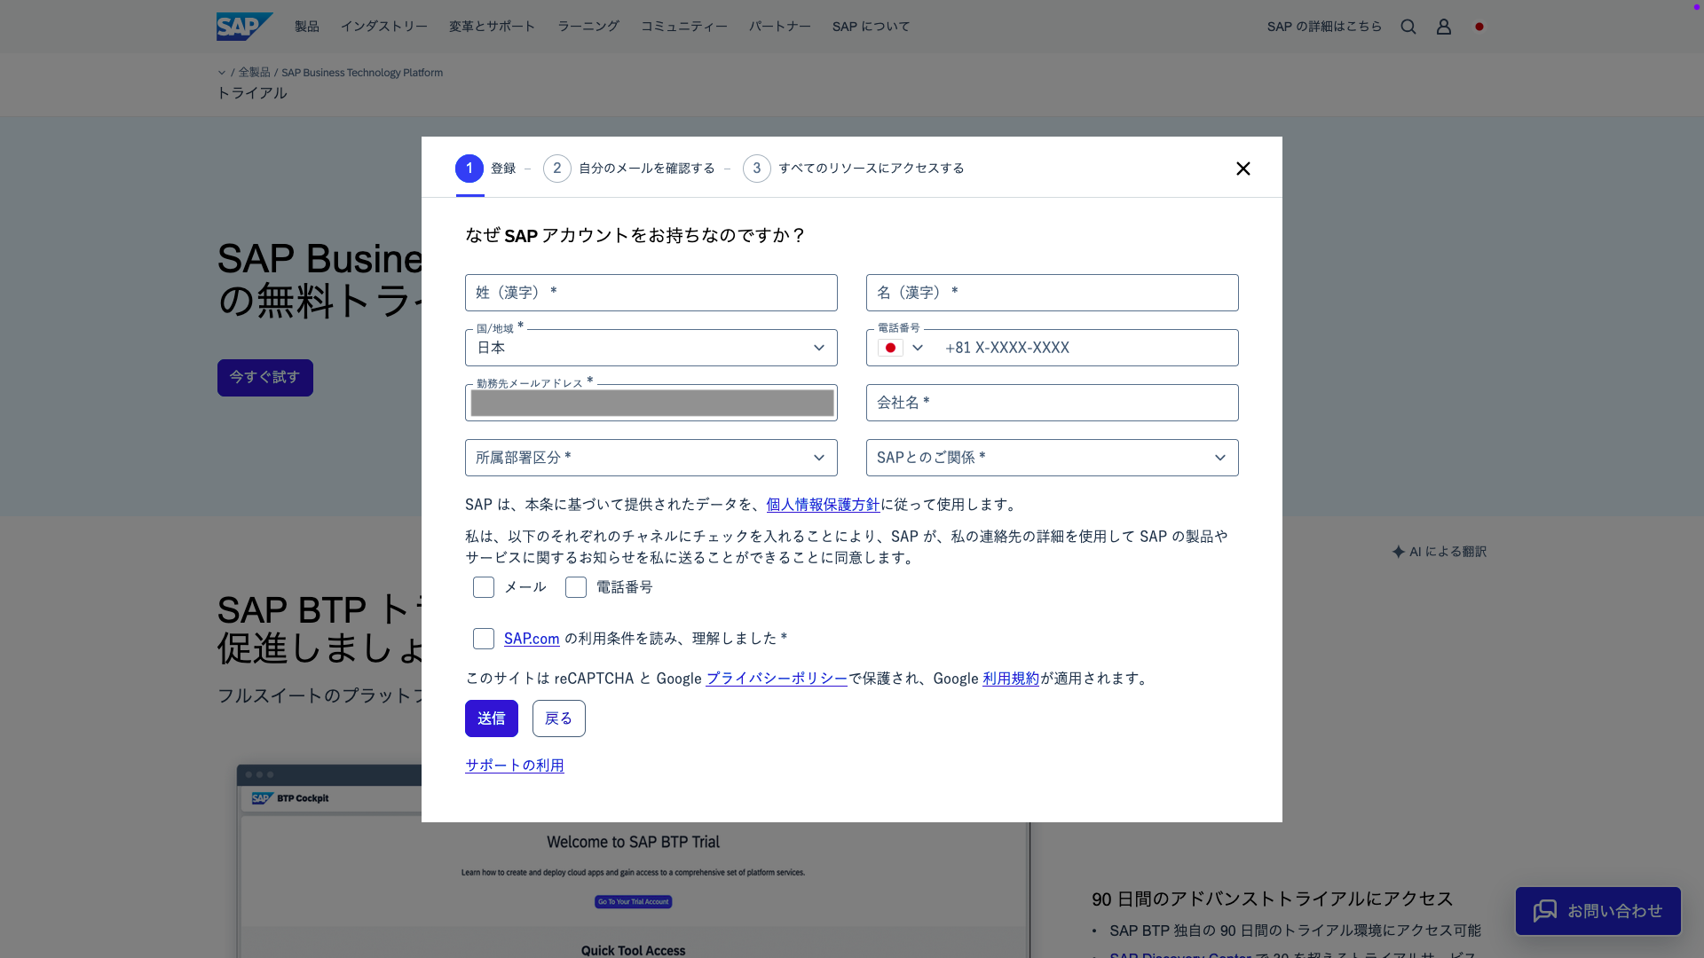Click into the 会社名 input field
Image resolution: width=1704 pixels, height=958 pixels.
tap(1052, 403)
